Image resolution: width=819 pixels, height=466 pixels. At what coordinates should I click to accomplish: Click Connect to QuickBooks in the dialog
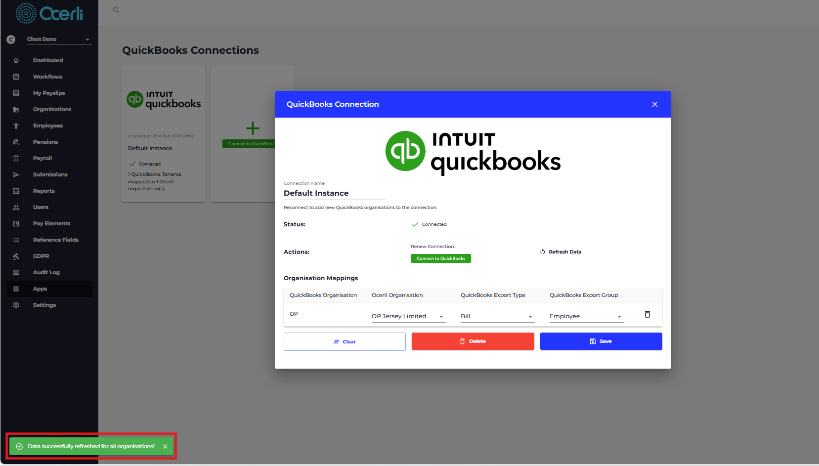point(441,258)
